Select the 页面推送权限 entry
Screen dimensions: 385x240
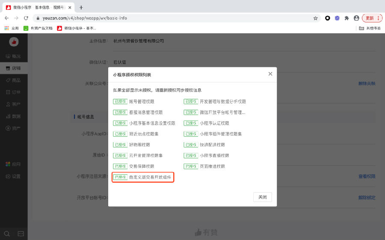pyautogui.click(x=212, y=166)
